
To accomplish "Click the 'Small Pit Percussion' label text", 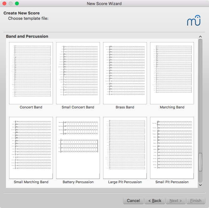I will click(x=172, y=182).
